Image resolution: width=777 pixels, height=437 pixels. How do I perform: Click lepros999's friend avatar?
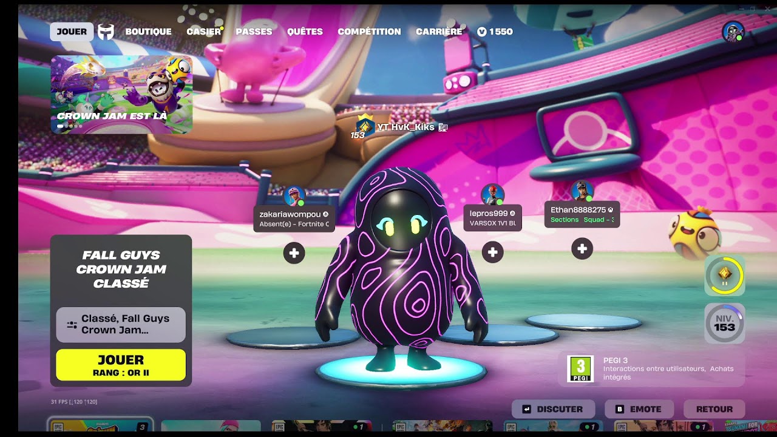click(492, 195)
